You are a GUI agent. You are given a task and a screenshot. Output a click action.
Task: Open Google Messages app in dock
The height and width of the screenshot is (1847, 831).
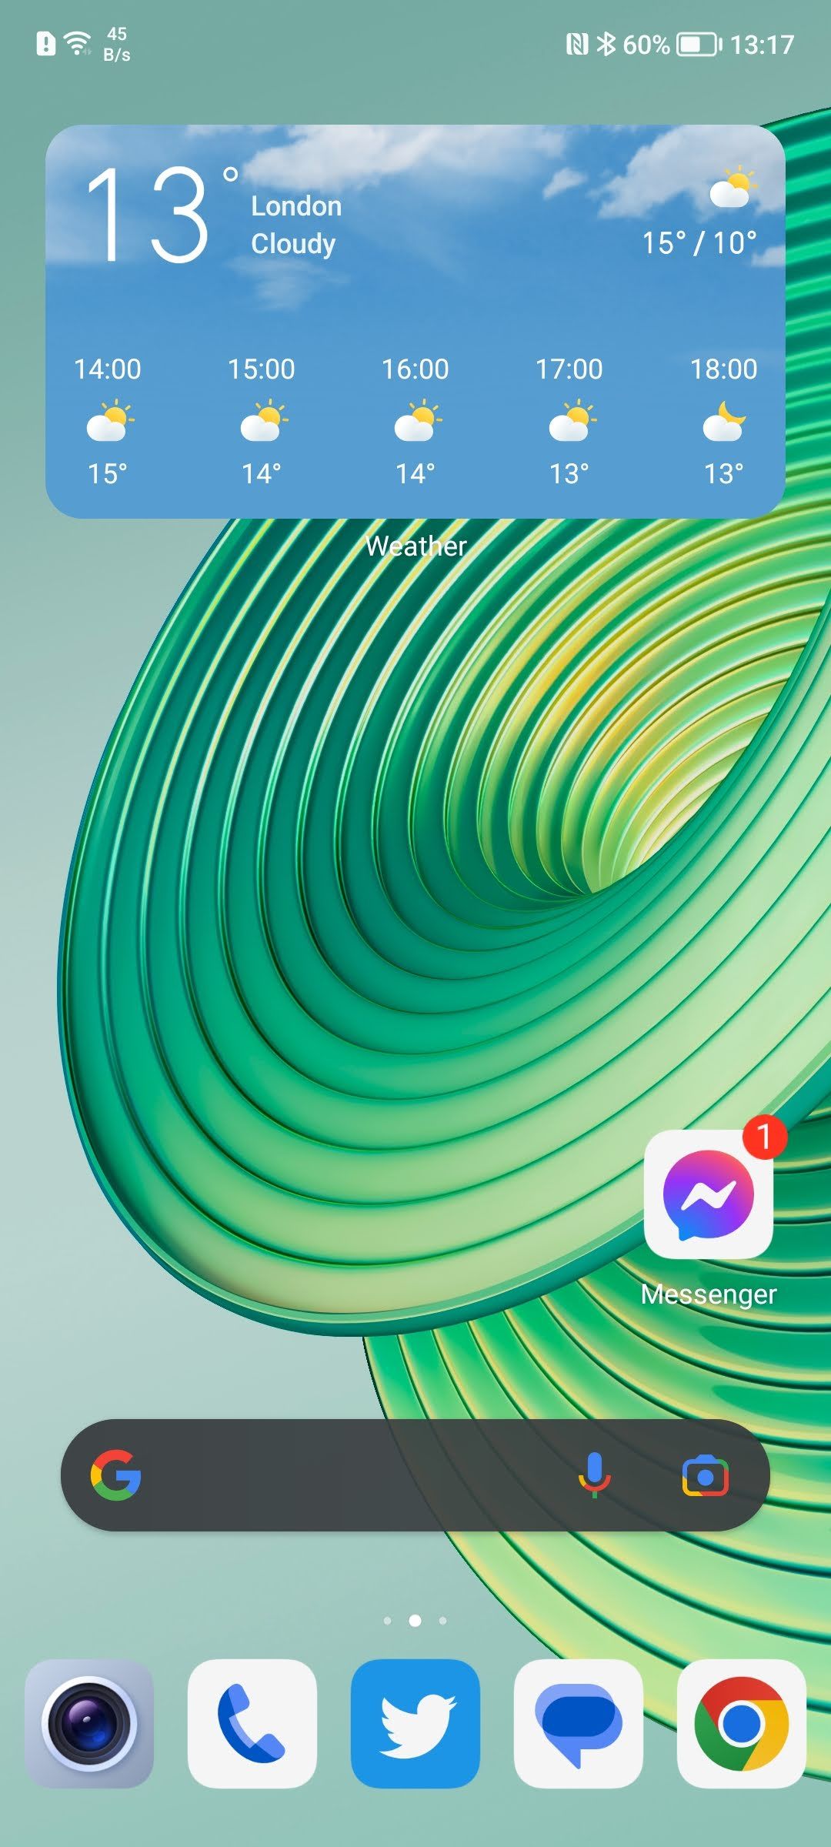coord(579,1724)
